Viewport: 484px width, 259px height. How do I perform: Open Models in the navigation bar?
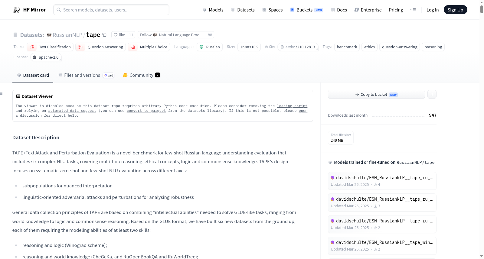point(213,10)
